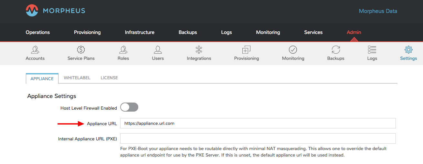Open the Accounts admin section icon

pyautogui.click(x=35, y=50)
